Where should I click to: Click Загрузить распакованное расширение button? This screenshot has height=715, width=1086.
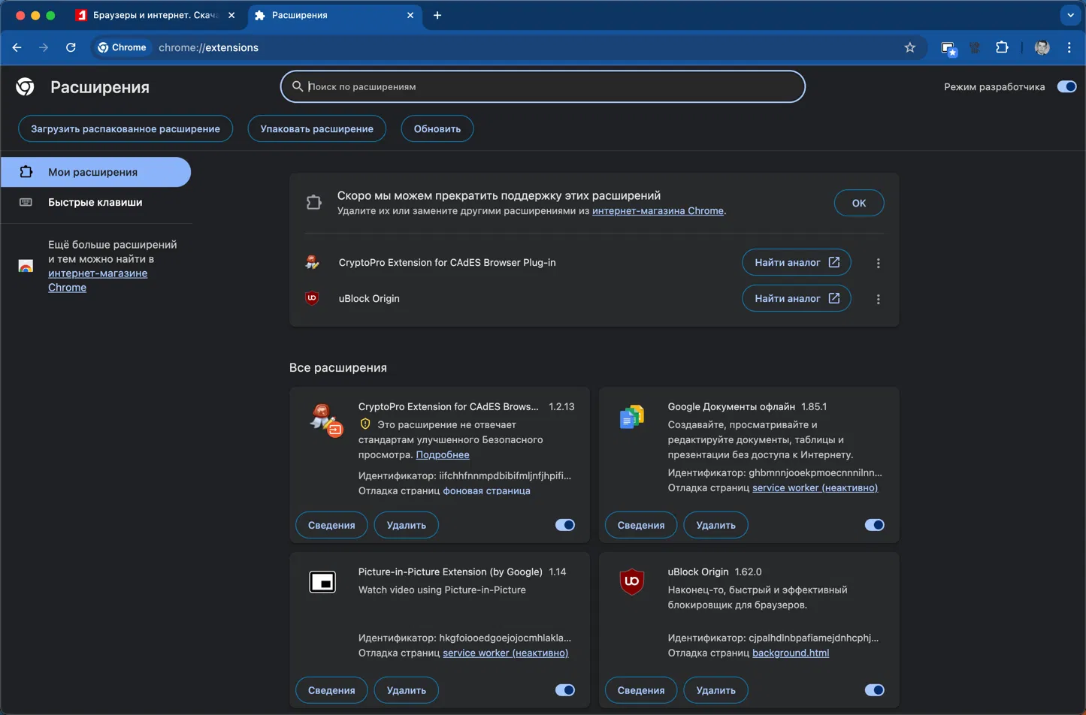click(126, 128)
